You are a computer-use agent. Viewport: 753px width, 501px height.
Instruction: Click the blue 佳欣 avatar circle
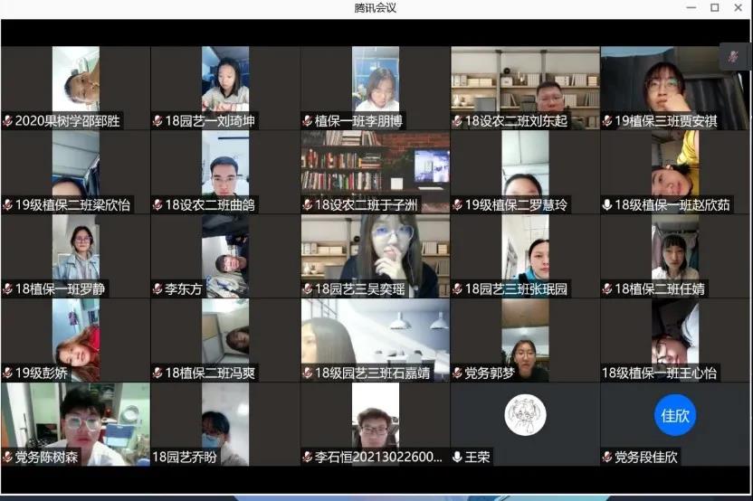[675, 415]
